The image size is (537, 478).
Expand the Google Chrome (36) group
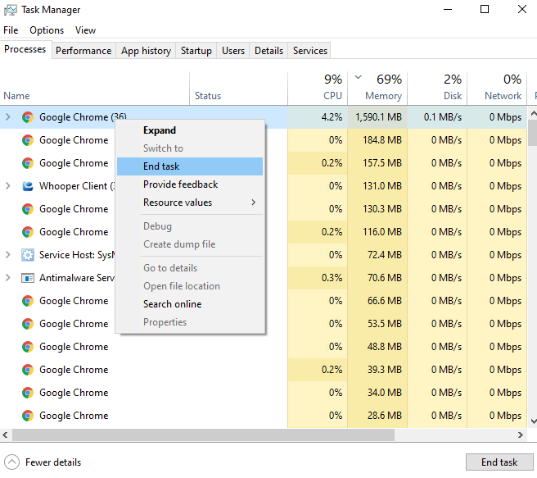[x=8, y=117]
